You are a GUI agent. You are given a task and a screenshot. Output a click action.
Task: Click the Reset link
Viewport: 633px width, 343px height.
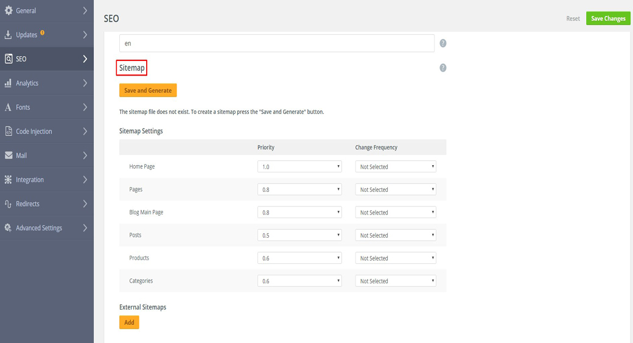tap(573, 18)
